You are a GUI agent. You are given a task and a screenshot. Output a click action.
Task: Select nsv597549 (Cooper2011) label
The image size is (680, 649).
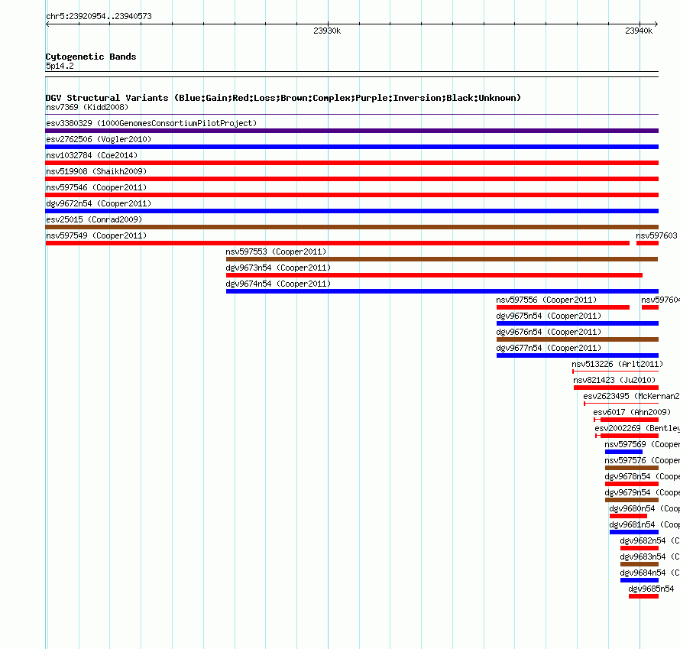point(96,235)
